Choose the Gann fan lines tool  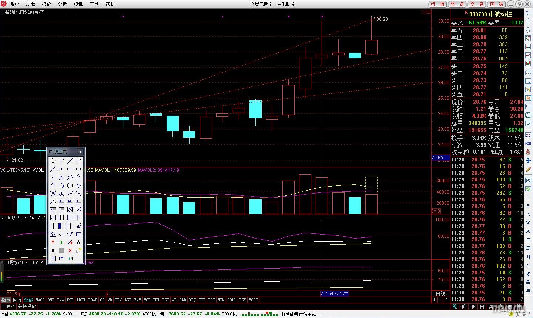(53, 234)
